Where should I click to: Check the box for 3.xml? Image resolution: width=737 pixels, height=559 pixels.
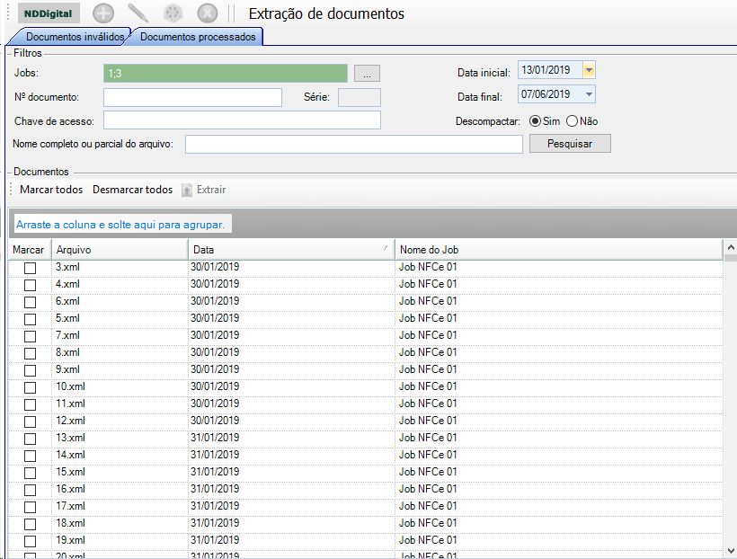[30, 268]
